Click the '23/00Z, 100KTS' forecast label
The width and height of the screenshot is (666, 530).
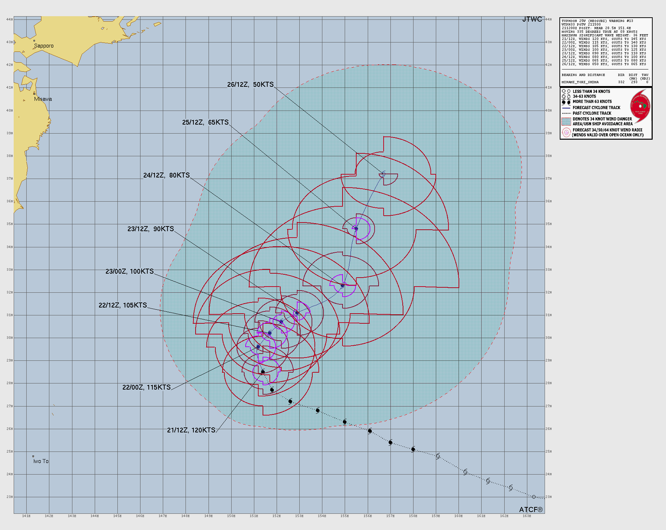(x=129, y=271)
